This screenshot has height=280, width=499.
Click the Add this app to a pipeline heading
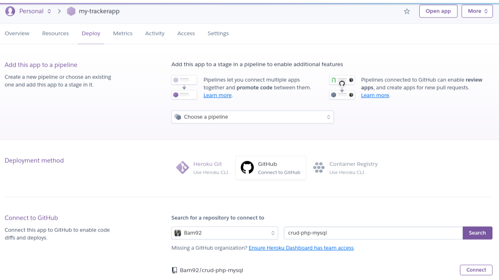41,65
